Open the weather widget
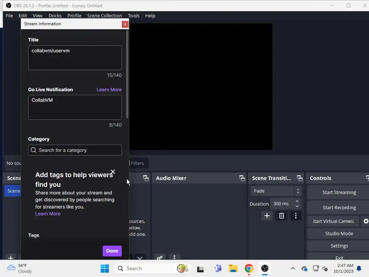 [19, 268]
